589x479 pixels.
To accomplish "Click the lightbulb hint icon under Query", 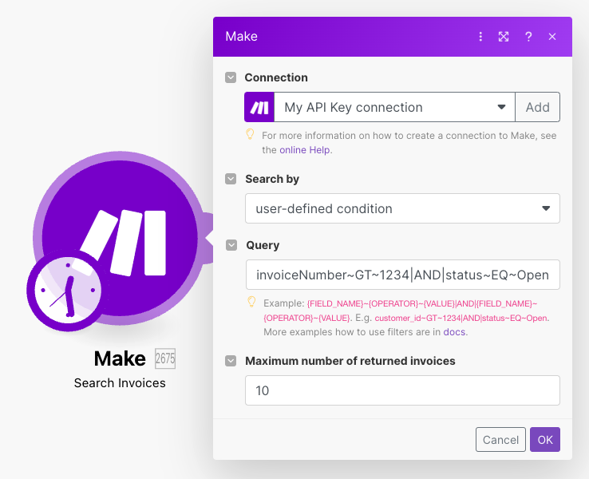I will [x=251, y=302].
